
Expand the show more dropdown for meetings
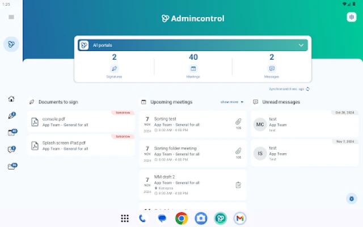(x=232, y=102)
